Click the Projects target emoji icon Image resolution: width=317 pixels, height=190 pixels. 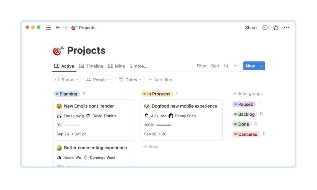[58, 51]
